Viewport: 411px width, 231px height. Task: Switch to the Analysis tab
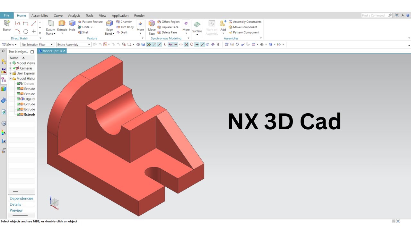tap(74, 15)
